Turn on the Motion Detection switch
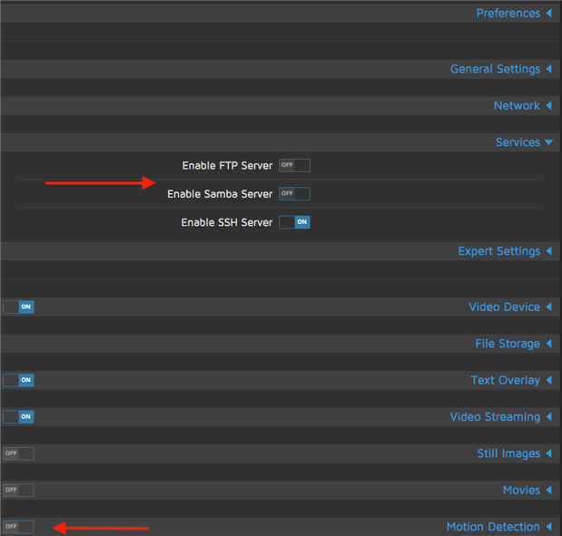The image size is (562, 536). point(18,526)
